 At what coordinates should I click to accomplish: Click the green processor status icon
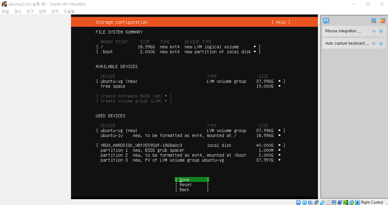(345, 202)
